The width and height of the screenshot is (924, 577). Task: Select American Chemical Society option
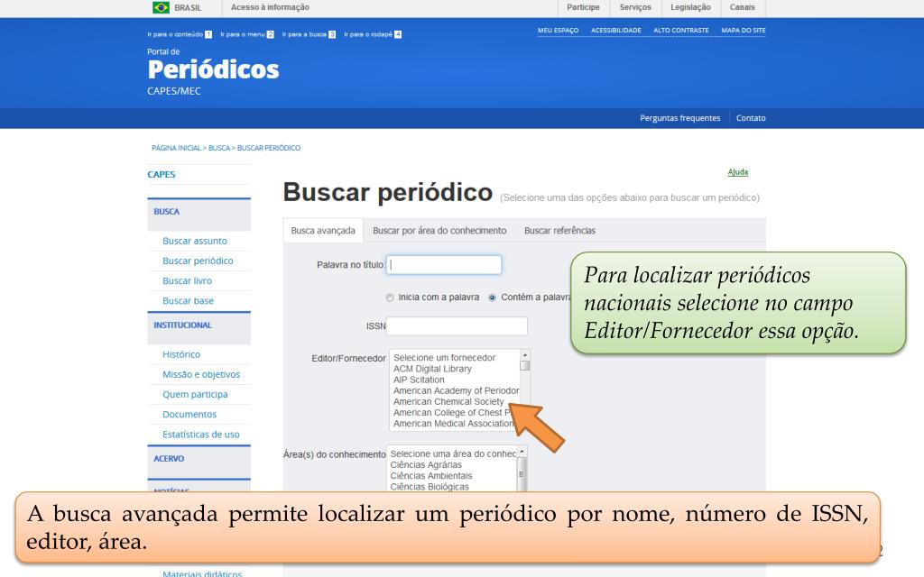point(448,401)
